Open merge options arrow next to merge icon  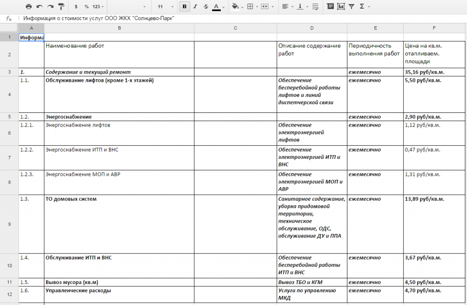tap(273, 6)
